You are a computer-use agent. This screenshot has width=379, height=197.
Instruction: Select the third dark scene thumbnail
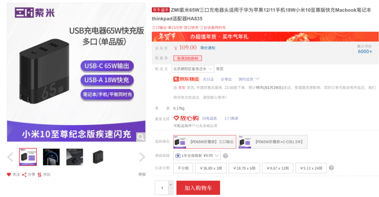pyautogui.click(x=75, y=157)
